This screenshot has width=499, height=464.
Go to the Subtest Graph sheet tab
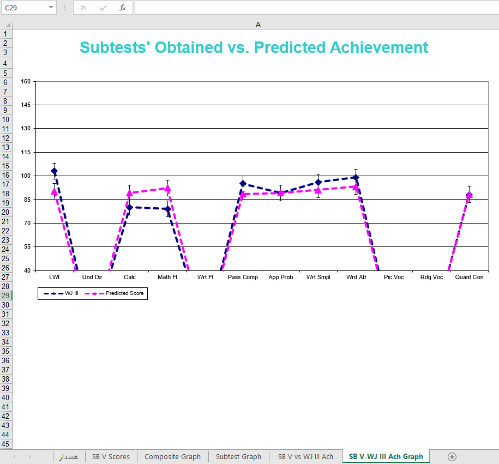coord(238,457)
